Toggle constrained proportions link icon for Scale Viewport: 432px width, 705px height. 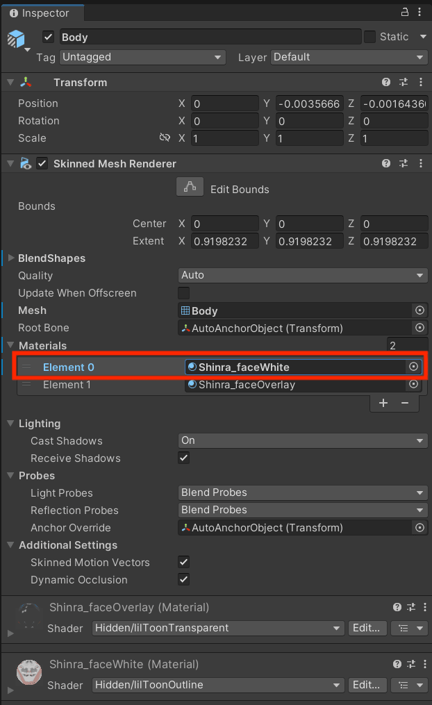pos(165,138)
